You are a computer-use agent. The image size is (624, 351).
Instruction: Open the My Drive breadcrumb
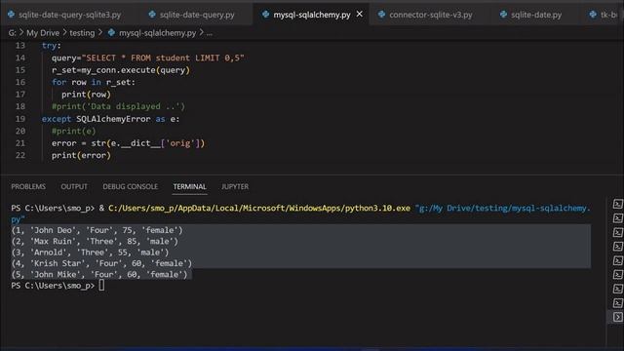coord(43,33)
